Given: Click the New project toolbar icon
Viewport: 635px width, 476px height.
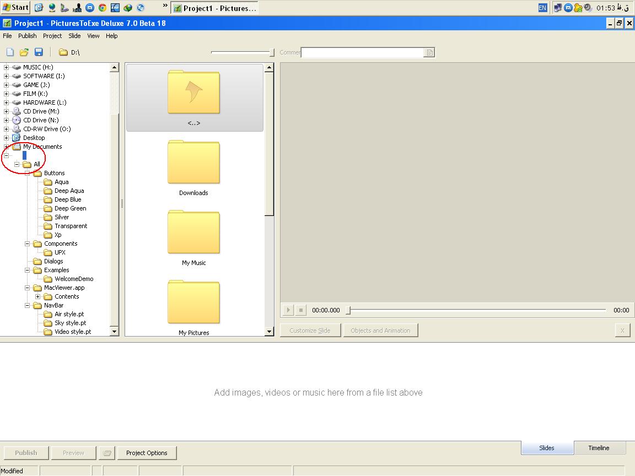Looking at the screenshot, I should click(10, 52).
